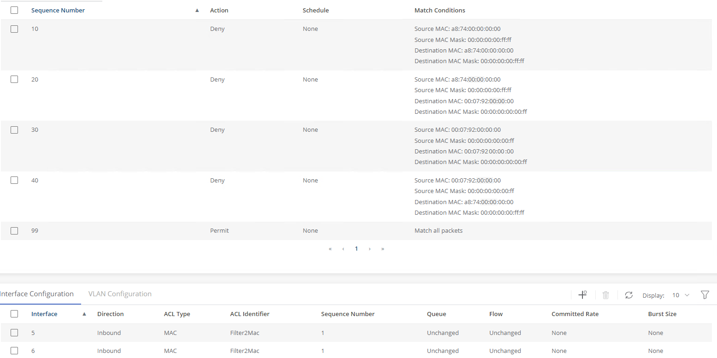Image resolution: width=717 pixels, height=358 pixels.
Task: Jump to the last rules page
Action: pos(382,249)
